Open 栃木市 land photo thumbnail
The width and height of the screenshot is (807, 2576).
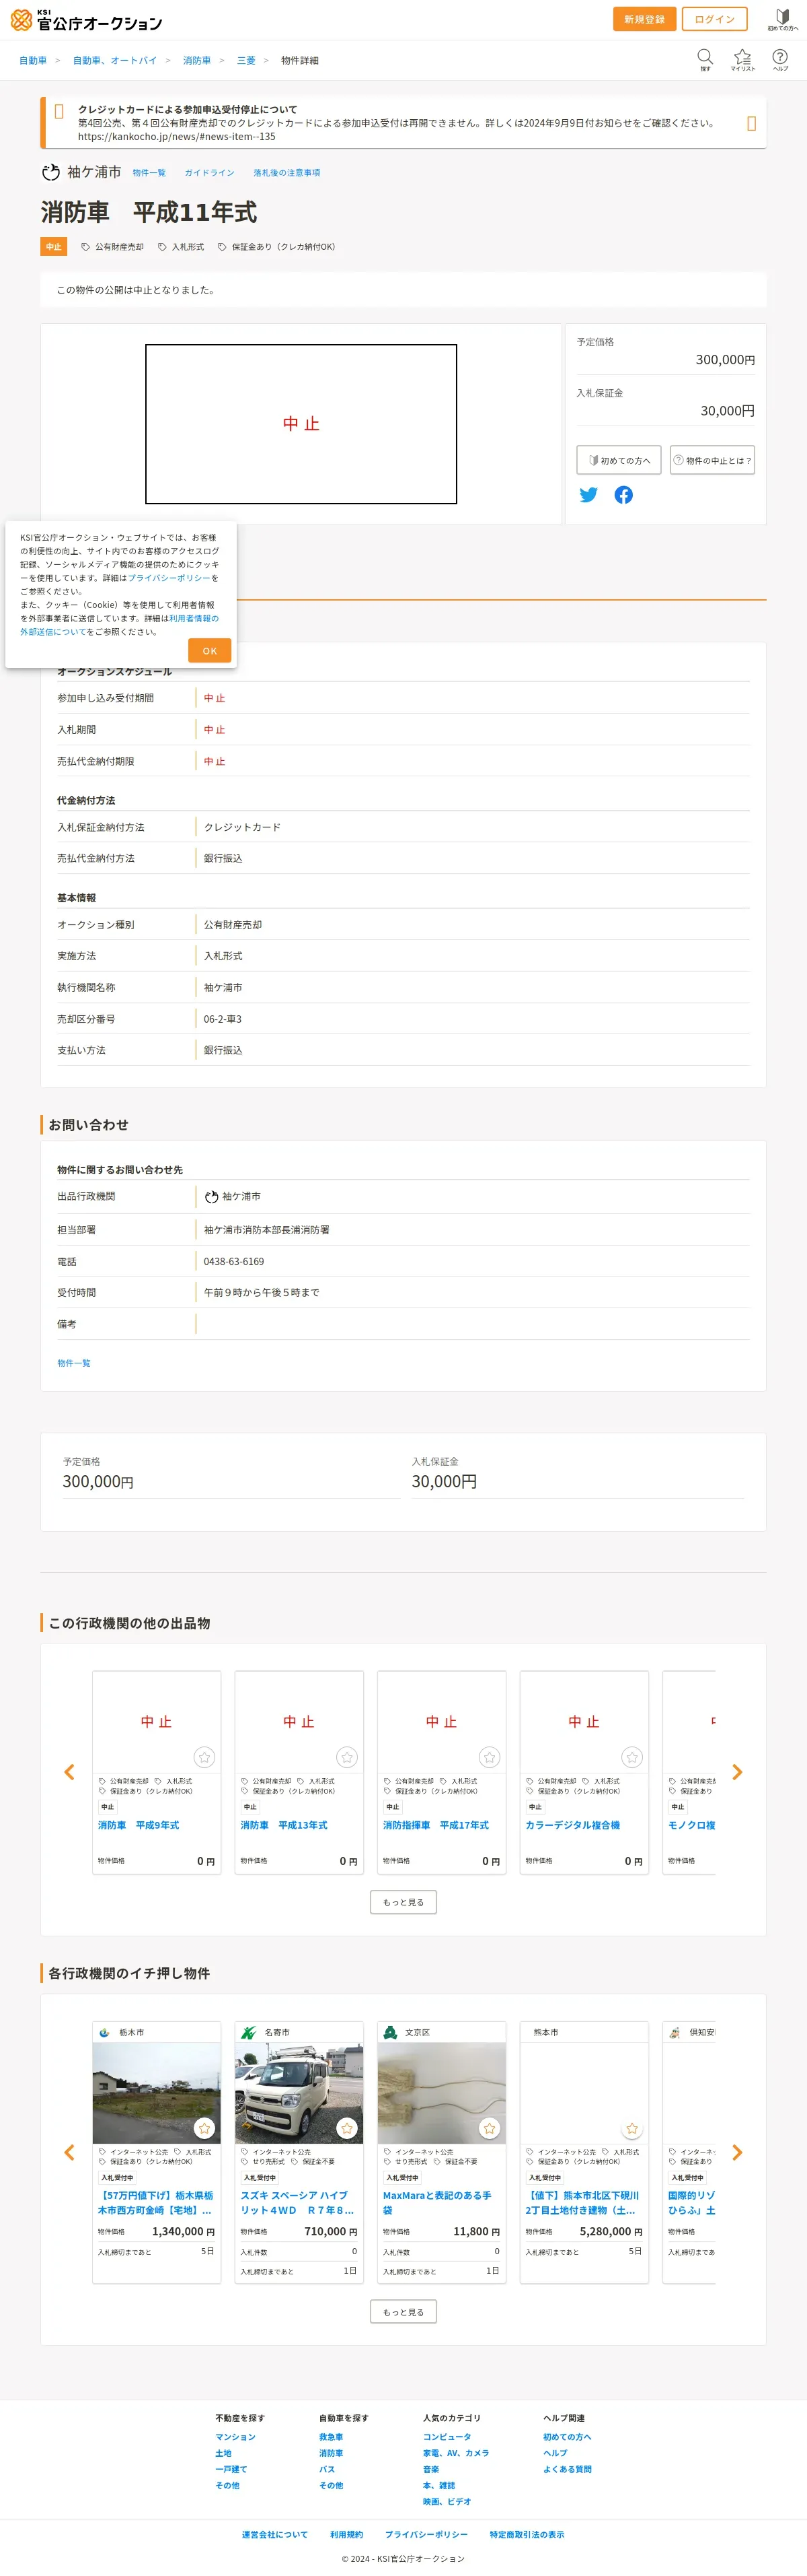tap(157, 2092)
